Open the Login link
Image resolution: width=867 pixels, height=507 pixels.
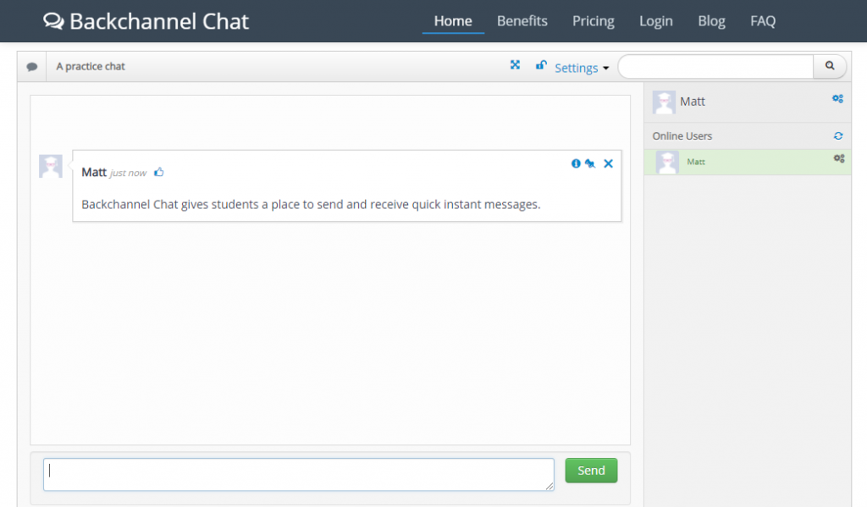655,21
